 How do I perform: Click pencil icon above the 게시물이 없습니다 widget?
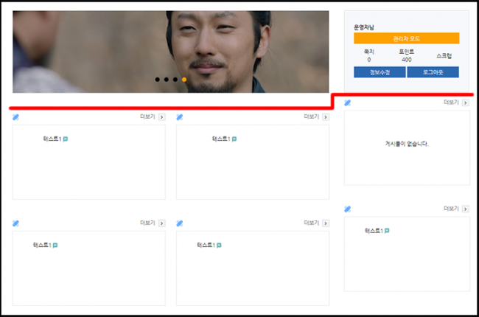(347, 102)
